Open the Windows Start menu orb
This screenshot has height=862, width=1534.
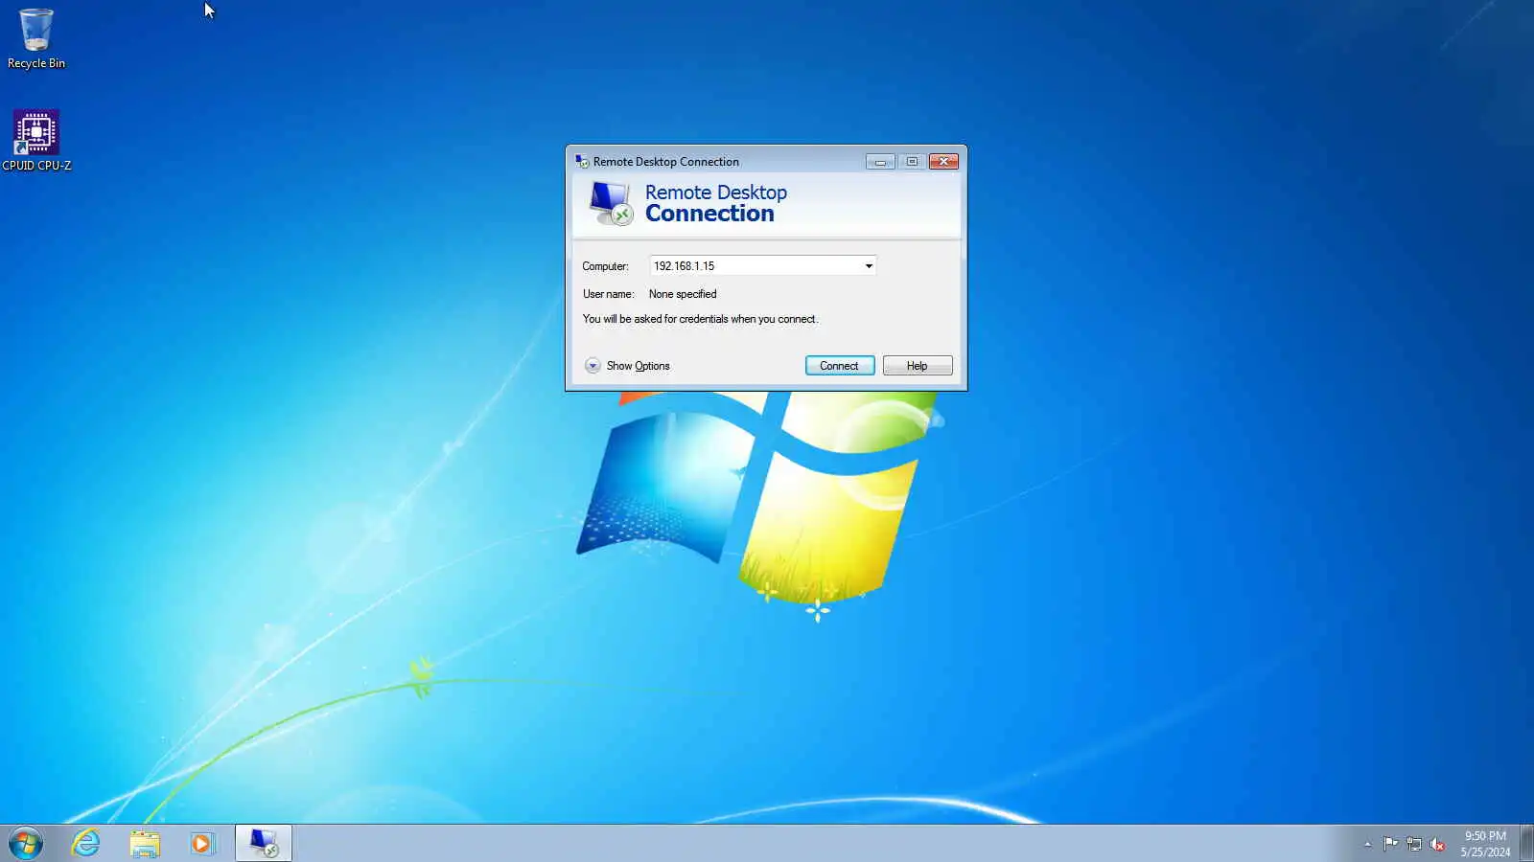click(x=26, y=844)
